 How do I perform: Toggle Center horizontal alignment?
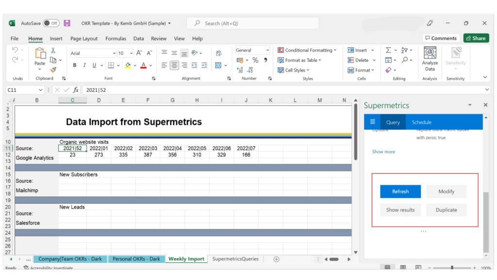point(174,65)
